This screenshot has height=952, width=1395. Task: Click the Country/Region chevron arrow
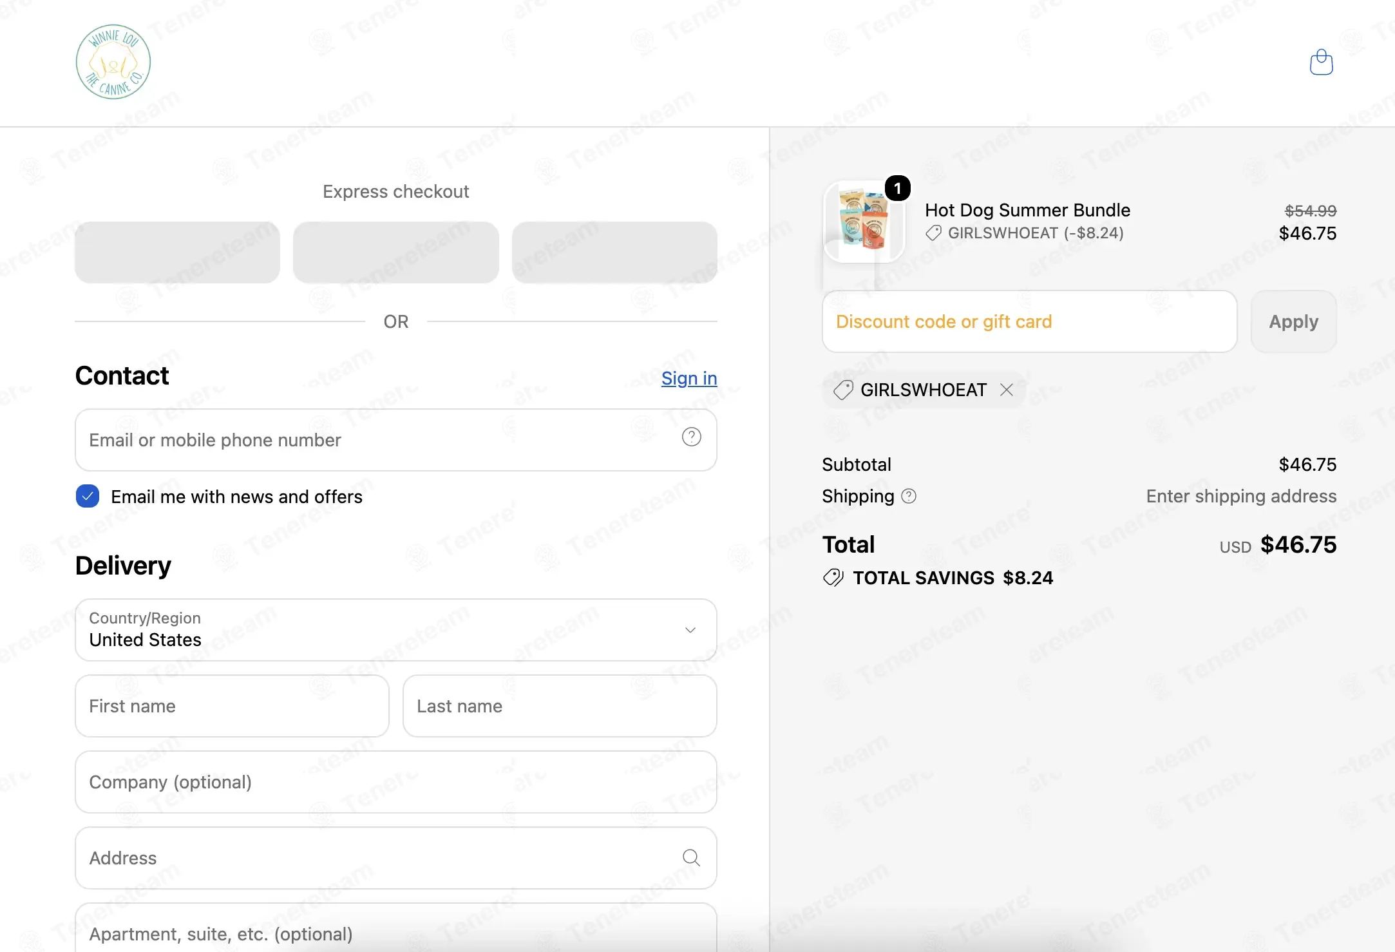[x=690, y=630]
